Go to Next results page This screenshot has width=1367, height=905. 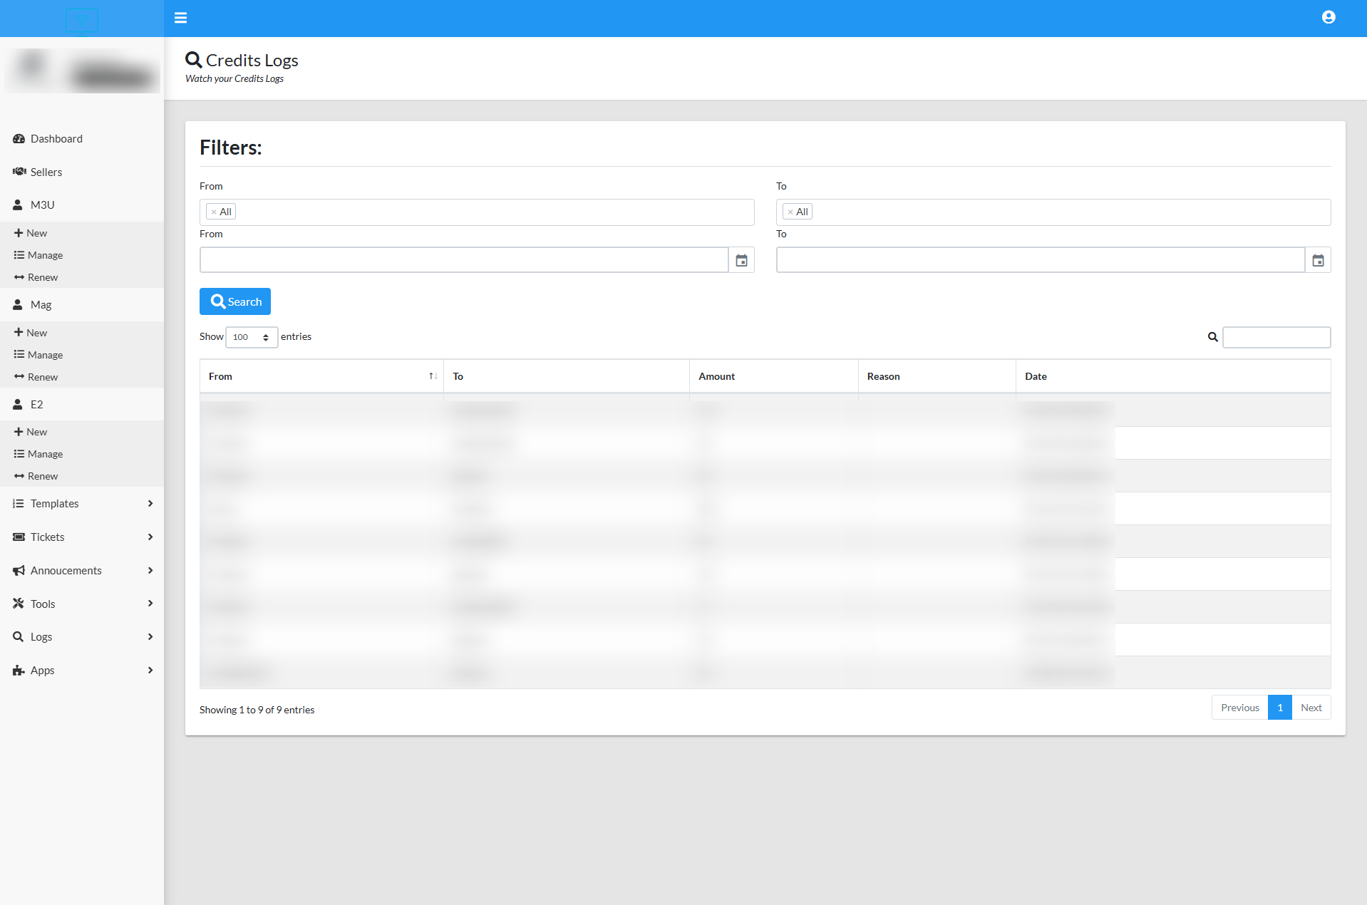(x=1311, y=708)
